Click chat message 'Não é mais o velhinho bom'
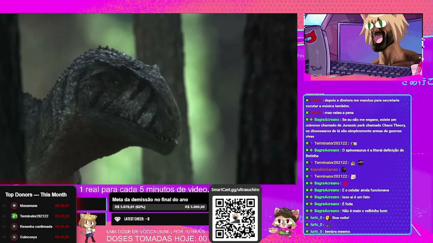This screenshot has height=243, width=433. [x=365, y=211]
